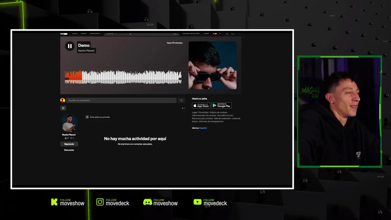
Task: Open 'Recursos para artistas' link
Action: (x=202, y=118)
